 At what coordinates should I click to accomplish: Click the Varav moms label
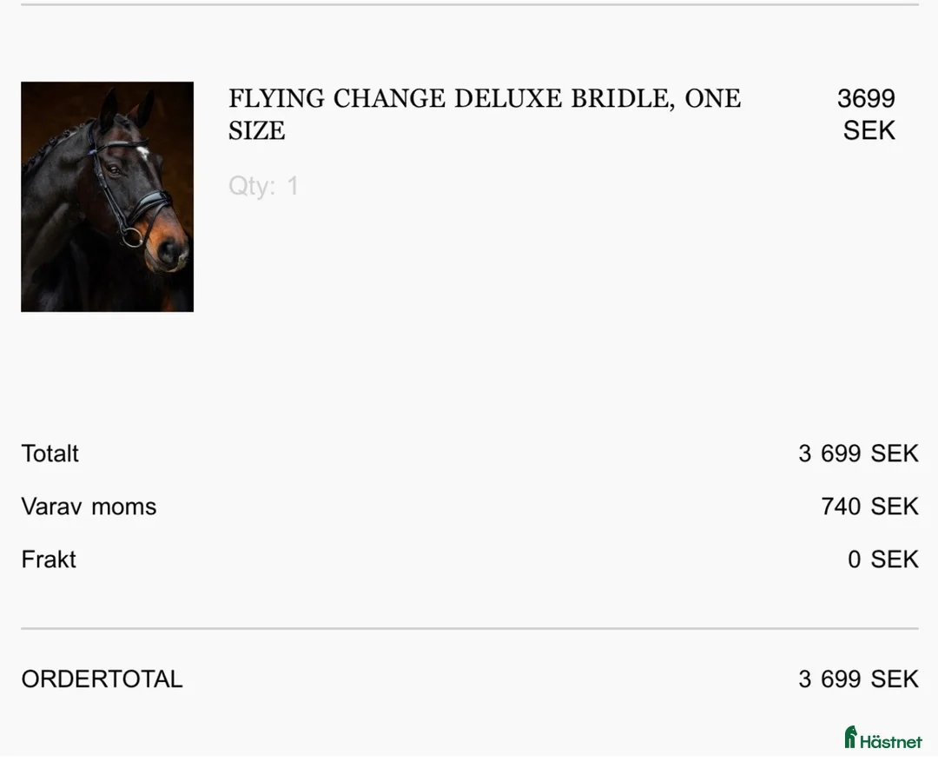click(x=89, y=507)
